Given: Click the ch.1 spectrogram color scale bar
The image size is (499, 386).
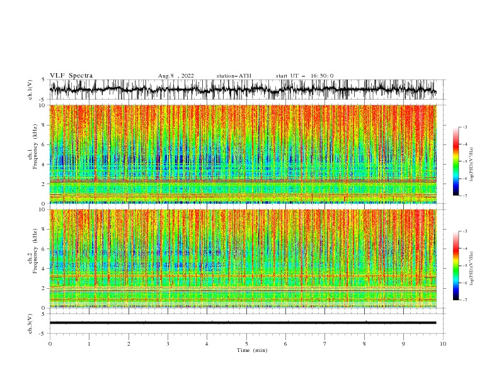Looking at the screenshot, I should pos(456,161).
